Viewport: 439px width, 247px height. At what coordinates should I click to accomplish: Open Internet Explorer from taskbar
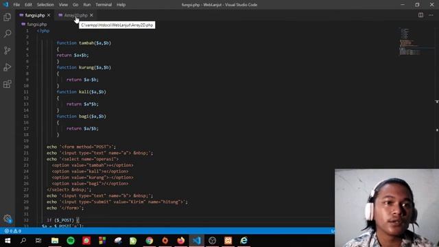pos(244,241)
